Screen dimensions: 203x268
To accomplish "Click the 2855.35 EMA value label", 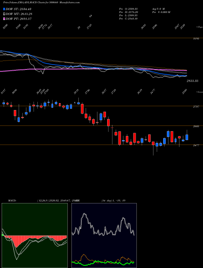I will [192, 81].
